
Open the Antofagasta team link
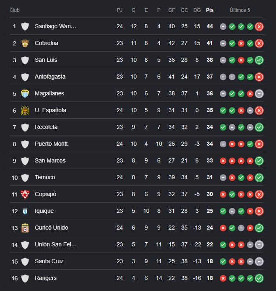coord(50,77)
